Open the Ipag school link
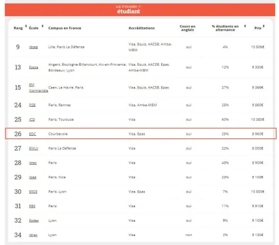Image resolution: width=279 pixels, height=245 pixels. click(32, 178)
